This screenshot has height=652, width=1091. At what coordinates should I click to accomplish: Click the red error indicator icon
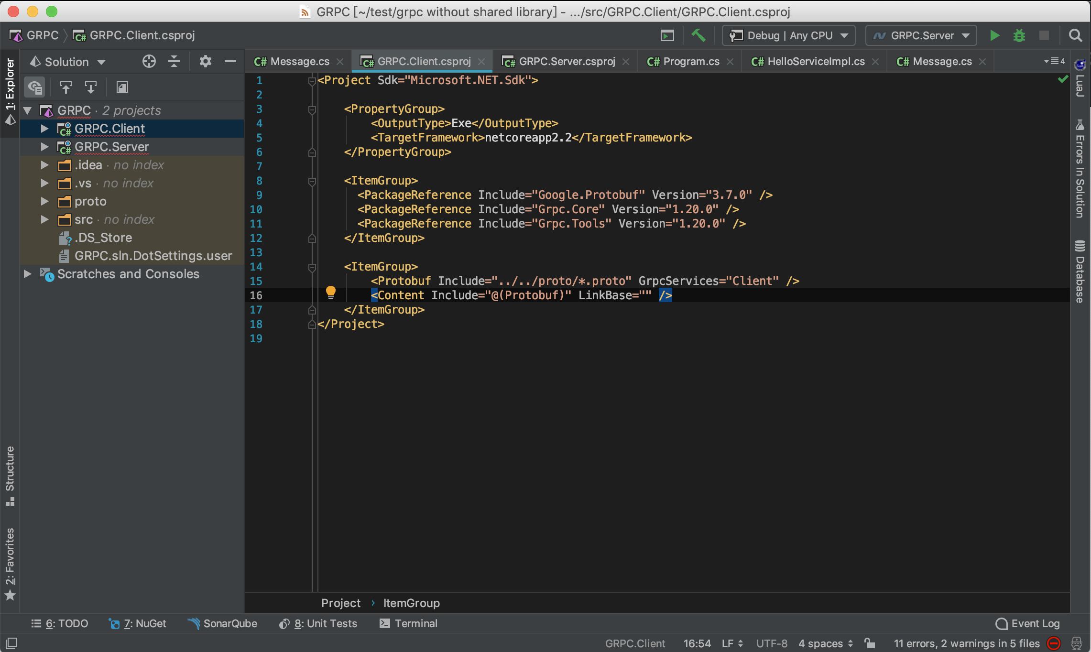[1053, 643]
